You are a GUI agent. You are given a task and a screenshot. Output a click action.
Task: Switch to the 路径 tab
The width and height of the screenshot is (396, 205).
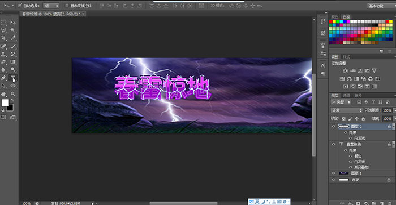358,96
